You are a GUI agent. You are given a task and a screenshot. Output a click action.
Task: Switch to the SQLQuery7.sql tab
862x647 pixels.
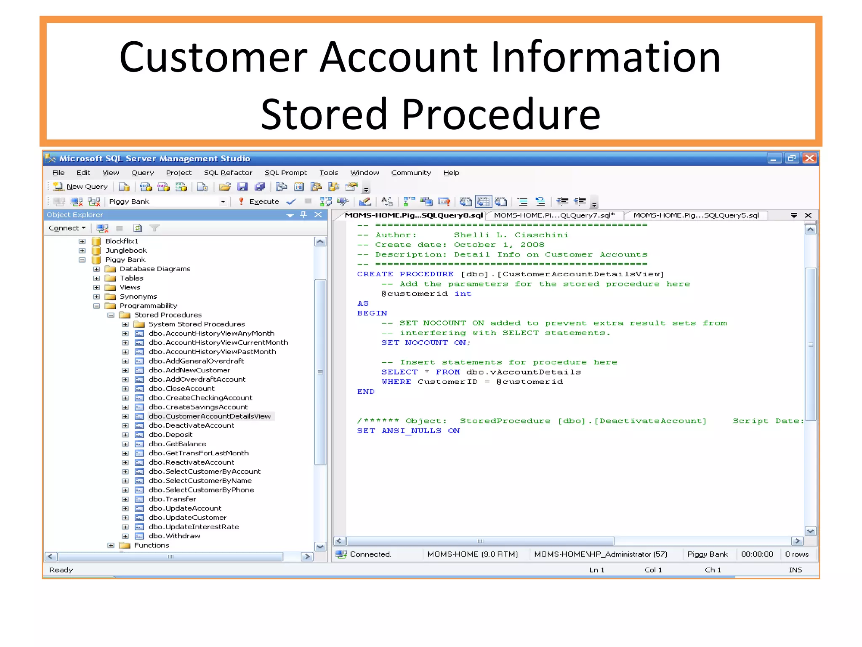tap(554, 215)
